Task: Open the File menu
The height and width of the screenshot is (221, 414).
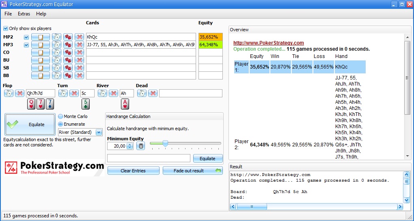Action: click(8, 14)
